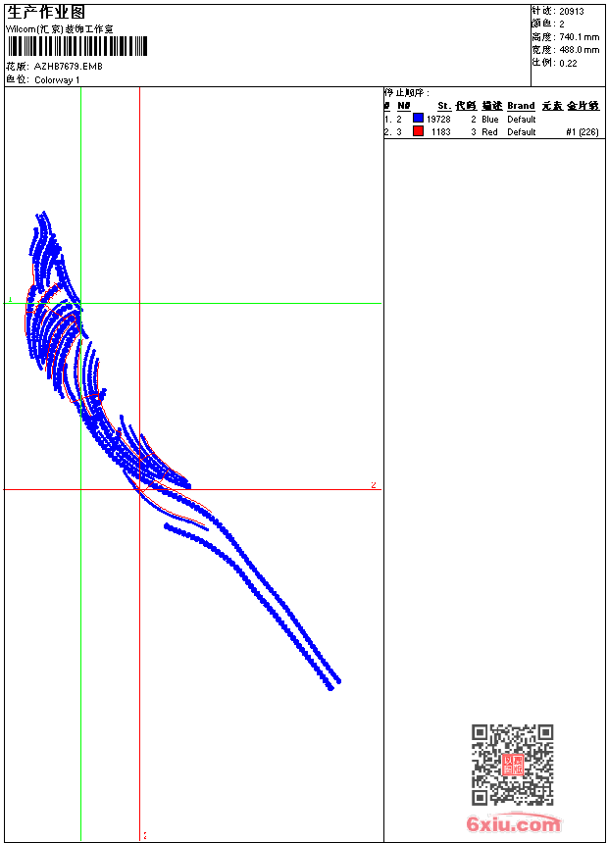The height and width of the screenshot is (843, 608).
Task: Click the St. column header
Action: click(x=443, y=106)
